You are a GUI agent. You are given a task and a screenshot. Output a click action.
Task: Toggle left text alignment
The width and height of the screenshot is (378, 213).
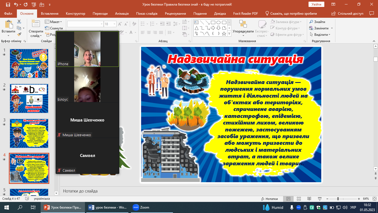[143, 32]
